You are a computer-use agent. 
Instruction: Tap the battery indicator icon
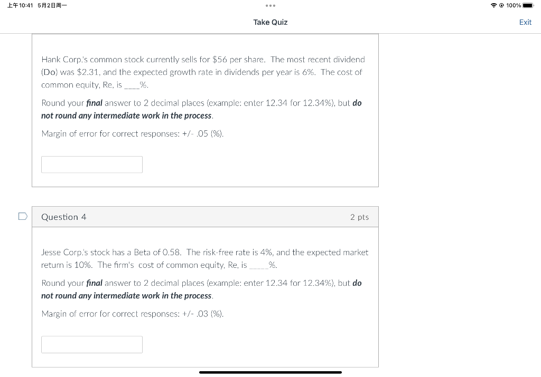pyautogui.click(x=528, y=5)
